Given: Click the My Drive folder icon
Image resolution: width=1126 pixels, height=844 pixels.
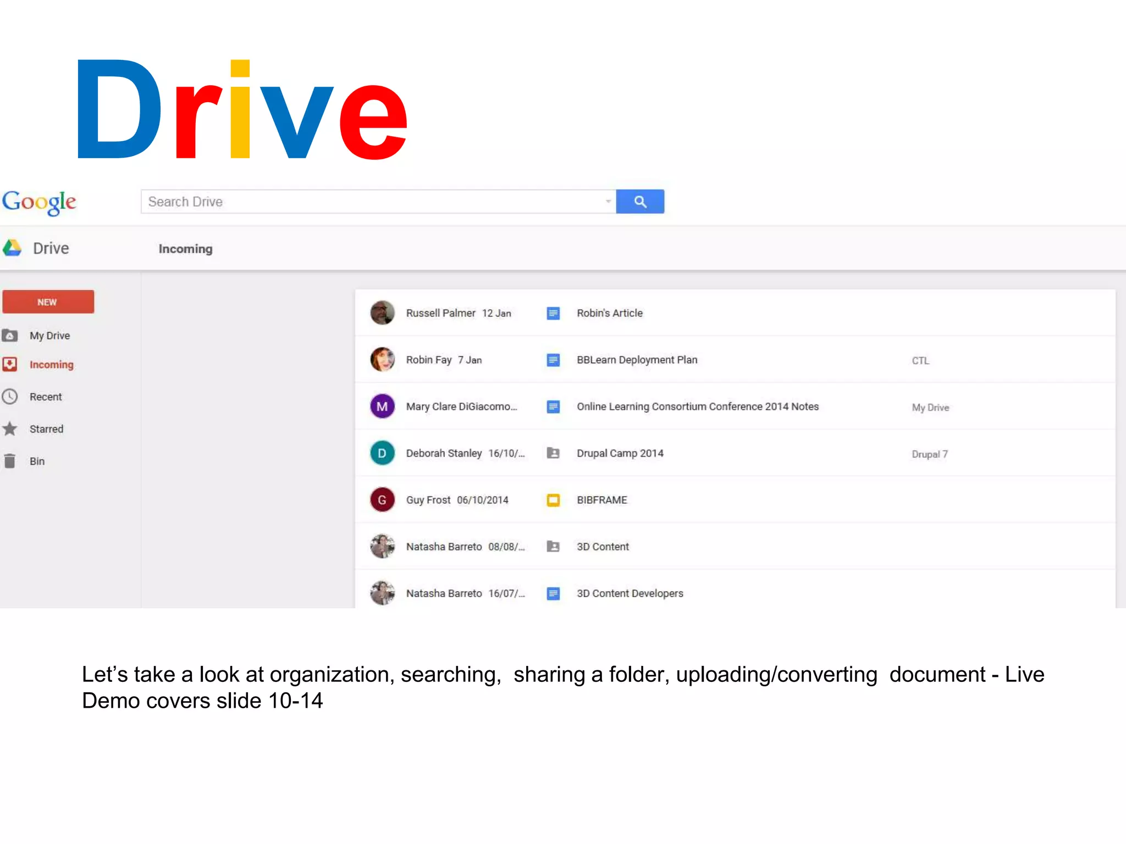Looking at the screenshot, I should click(10, 335).
